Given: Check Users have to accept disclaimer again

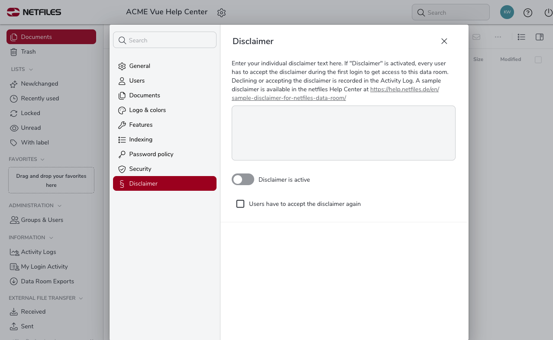Looking at the screenshot, I should (240, 204).
